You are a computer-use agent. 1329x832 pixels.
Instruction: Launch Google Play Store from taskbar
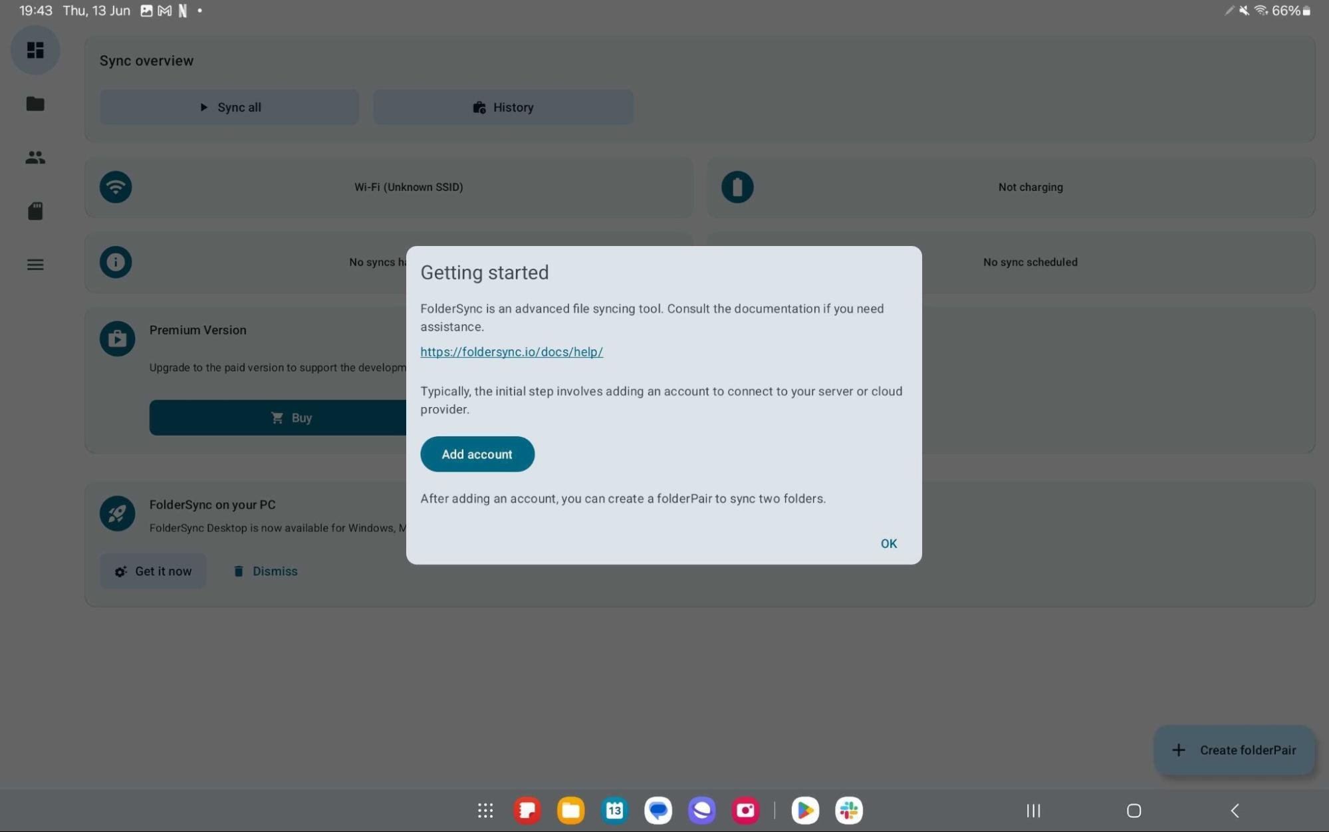click(x=805, y=811)
